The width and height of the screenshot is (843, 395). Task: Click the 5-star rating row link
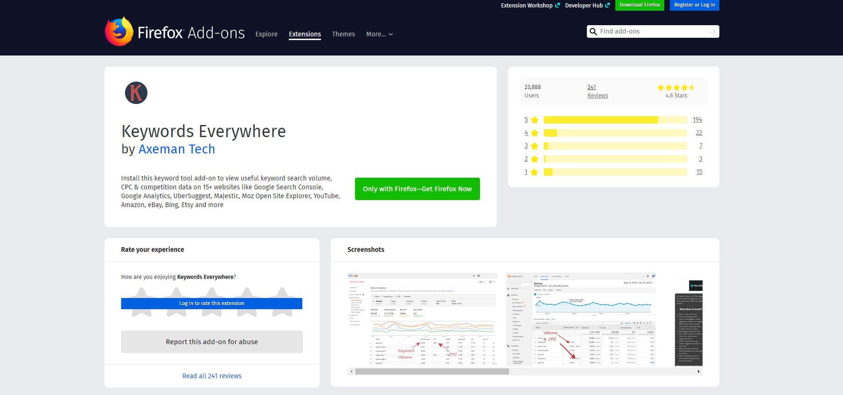point(531,120)
